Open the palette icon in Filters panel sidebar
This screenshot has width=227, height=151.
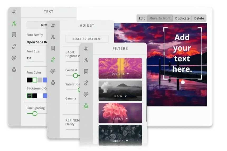86,94
